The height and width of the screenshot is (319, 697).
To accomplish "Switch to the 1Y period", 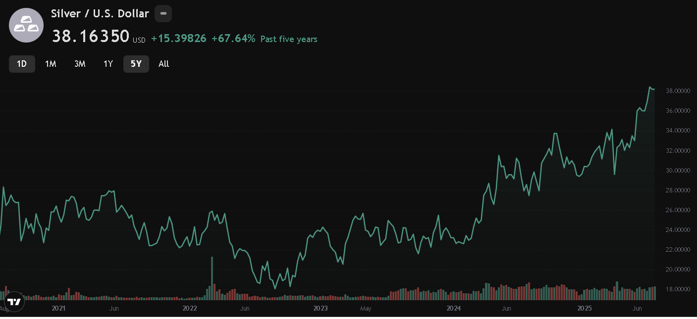I will point(108,64).
